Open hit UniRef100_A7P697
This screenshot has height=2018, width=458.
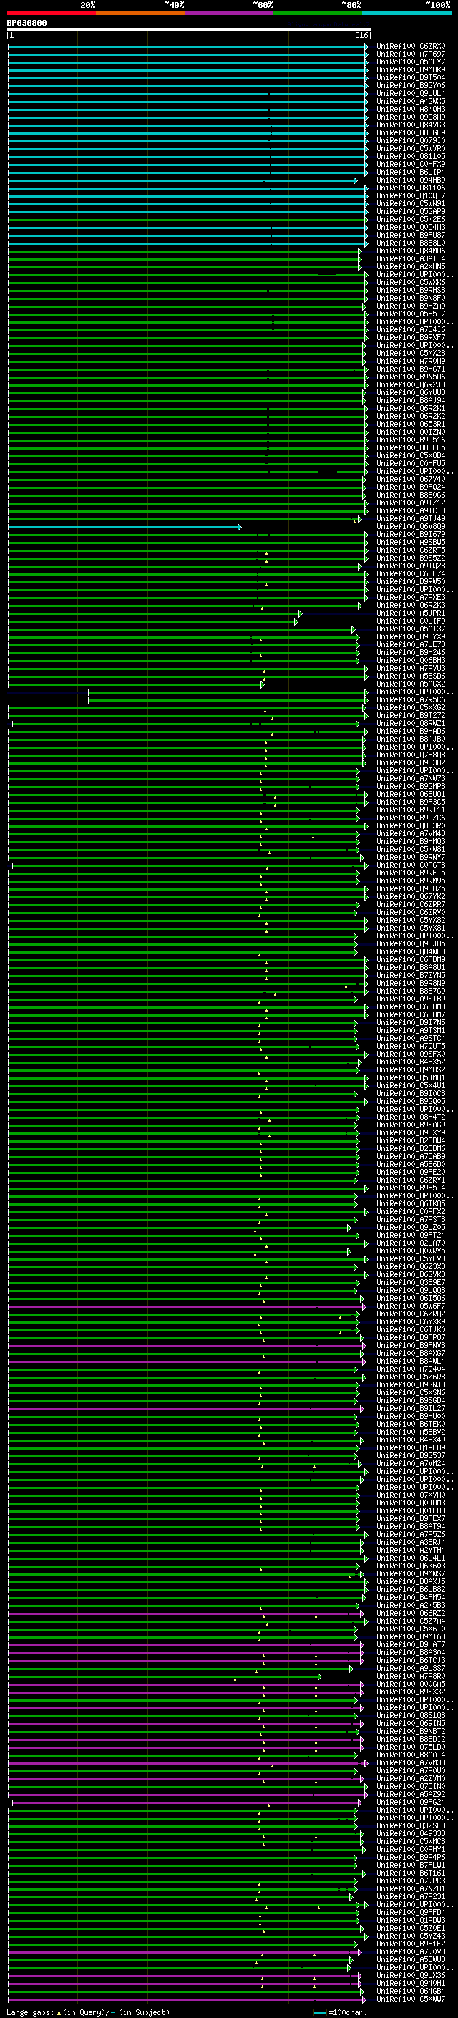tap(411, 54)
